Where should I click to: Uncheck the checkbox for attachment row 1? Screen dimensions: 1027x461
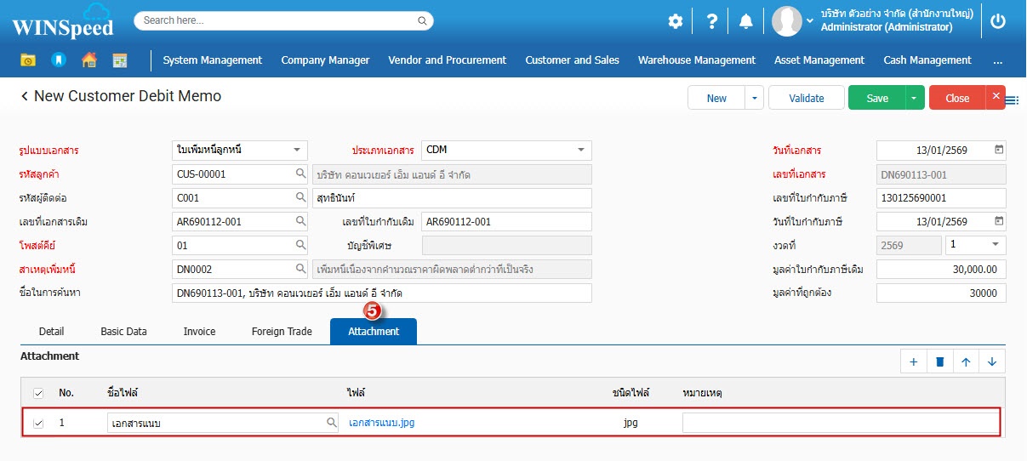coord(38,423)
